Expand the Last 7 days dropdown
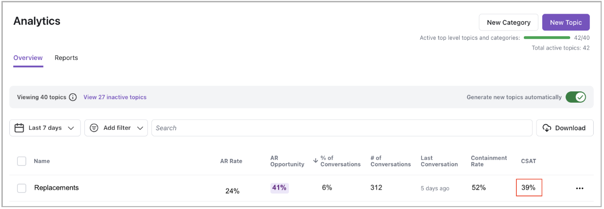604x209 pixels. 71,128
